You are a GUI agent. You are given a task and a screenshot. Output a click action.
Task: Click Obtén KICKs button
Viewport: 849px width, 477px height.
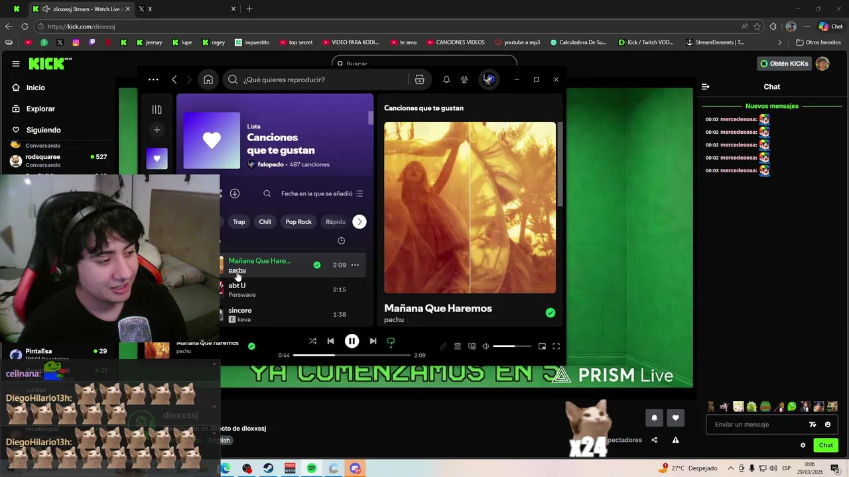[785, 64]
